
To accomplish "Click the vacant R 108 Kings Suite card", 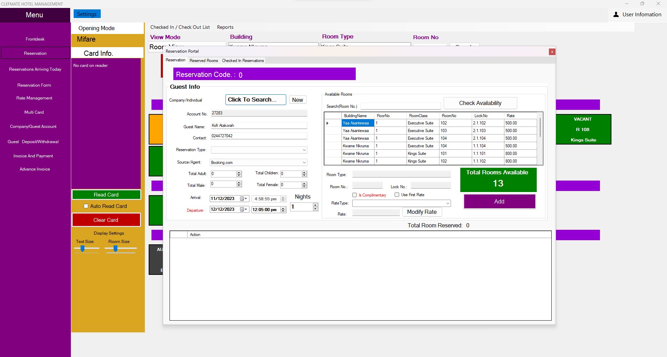I will point(583,129).
